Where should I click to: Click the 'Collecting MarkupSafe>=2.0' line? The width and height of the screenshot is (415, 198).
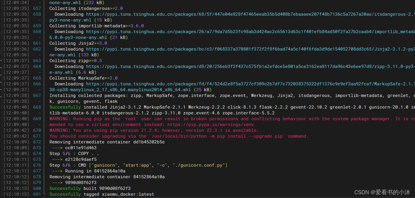(x=84, y=78)
